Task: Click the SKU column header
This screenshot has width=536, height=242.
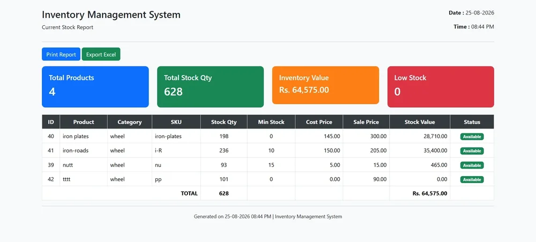Action: coord(176,122)
